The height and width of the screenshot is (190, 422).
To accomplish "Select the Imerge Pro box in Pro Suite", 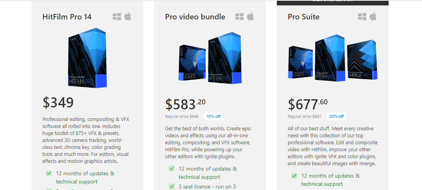I will pyautogui.click(x=362, y=60).
